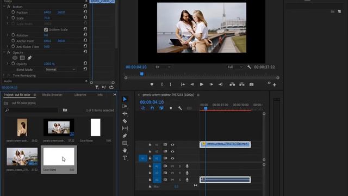
Task: Lock the V3 track
Action: click(150, 145)
